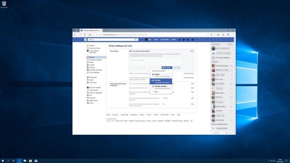Open Timeline and tagging settings

tap(95, 60)
